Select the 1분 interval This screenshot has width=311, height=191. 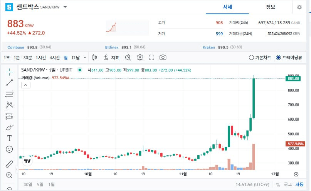coord(17,58)
